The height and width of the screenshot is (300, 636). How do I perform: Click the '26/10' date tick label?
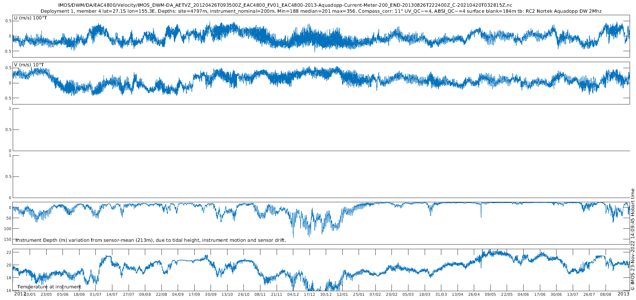pos(244,294)
